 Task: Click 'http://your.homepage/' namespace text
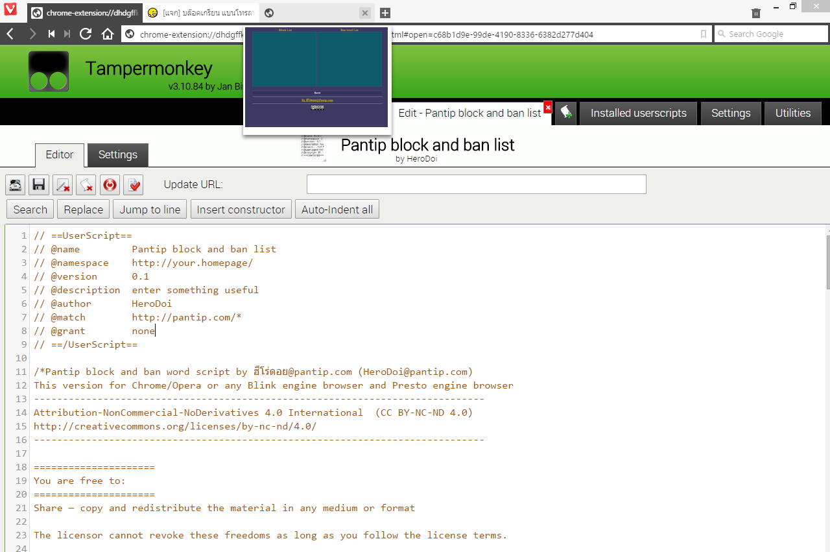click(x=193, y=263)
